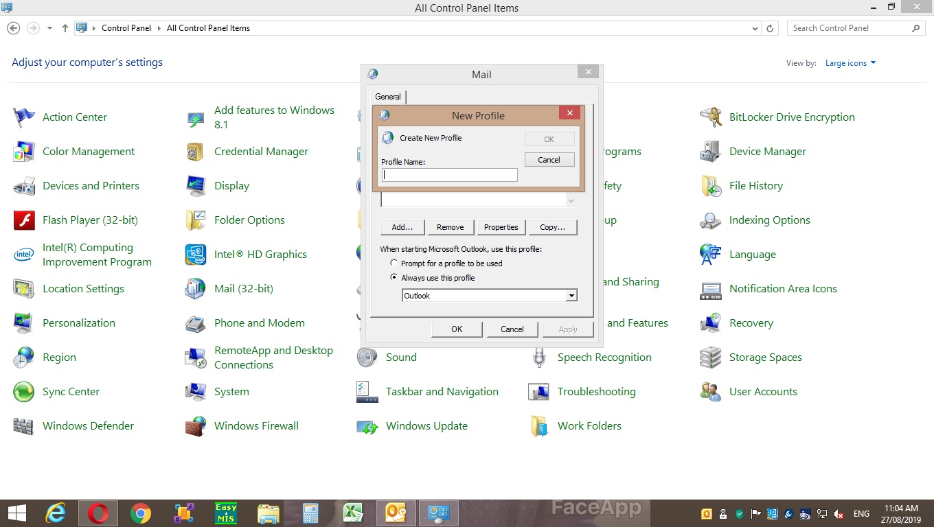This screenshot has width=934, height=527.
Task: Open the Action Center flag icon
Action: click(x=24, y=117)
